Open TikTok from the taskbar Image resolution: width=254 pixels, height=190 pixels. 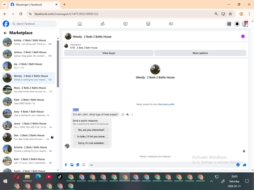click(59, 177)
